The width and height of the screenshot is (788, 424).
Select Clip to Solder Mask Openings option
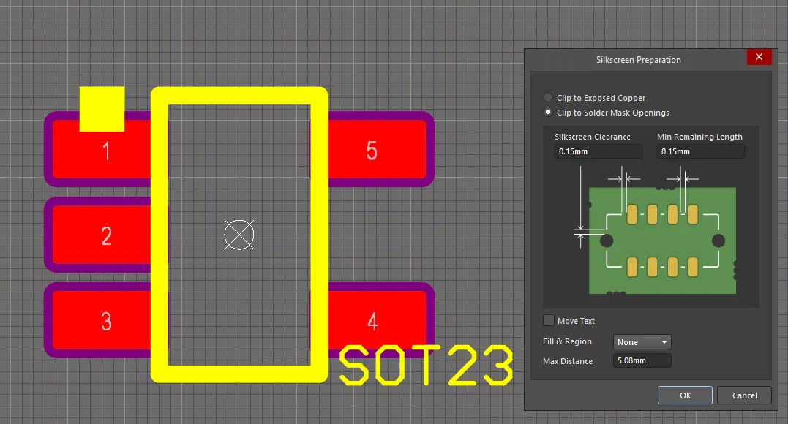[x=549, y=113]
